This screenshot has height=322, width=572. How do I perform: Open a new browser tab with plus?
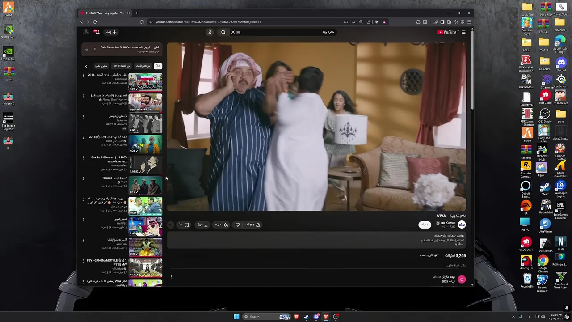(137, 13)
